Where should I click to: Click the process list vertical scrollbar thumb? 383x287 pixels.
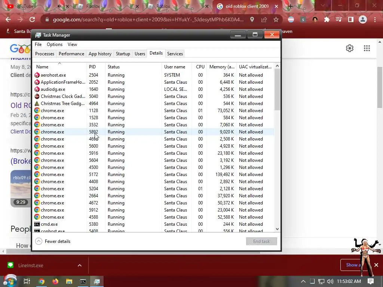point(277,89)
